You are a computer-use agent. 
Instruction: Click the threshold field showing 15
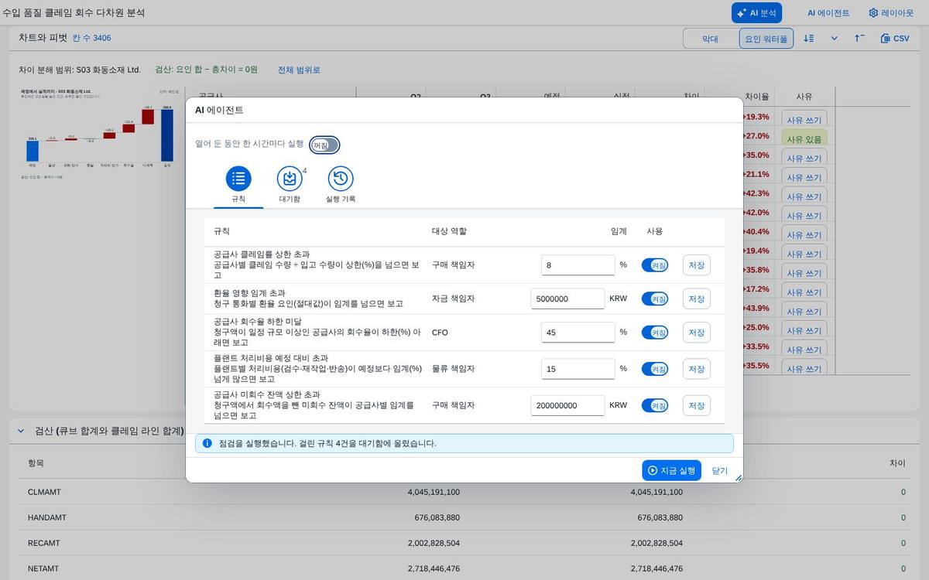(x=578, y=369)
